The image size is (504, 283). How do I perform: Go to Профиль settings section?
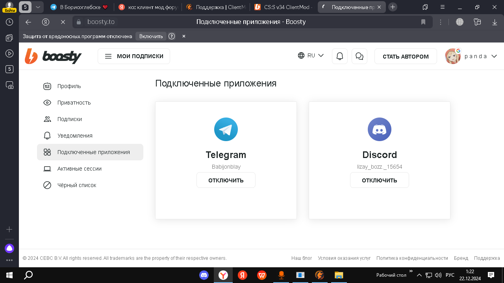point(69,86)
